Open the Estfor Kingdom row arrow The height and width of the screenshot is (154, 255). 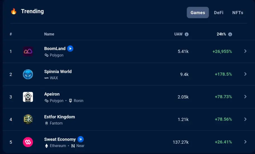point(245,119)
